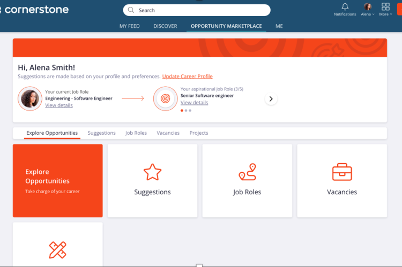This screenshot has height=267, width=402.
Task: Open the Vacancies sub-tab
Action: [x=168, y=133]
